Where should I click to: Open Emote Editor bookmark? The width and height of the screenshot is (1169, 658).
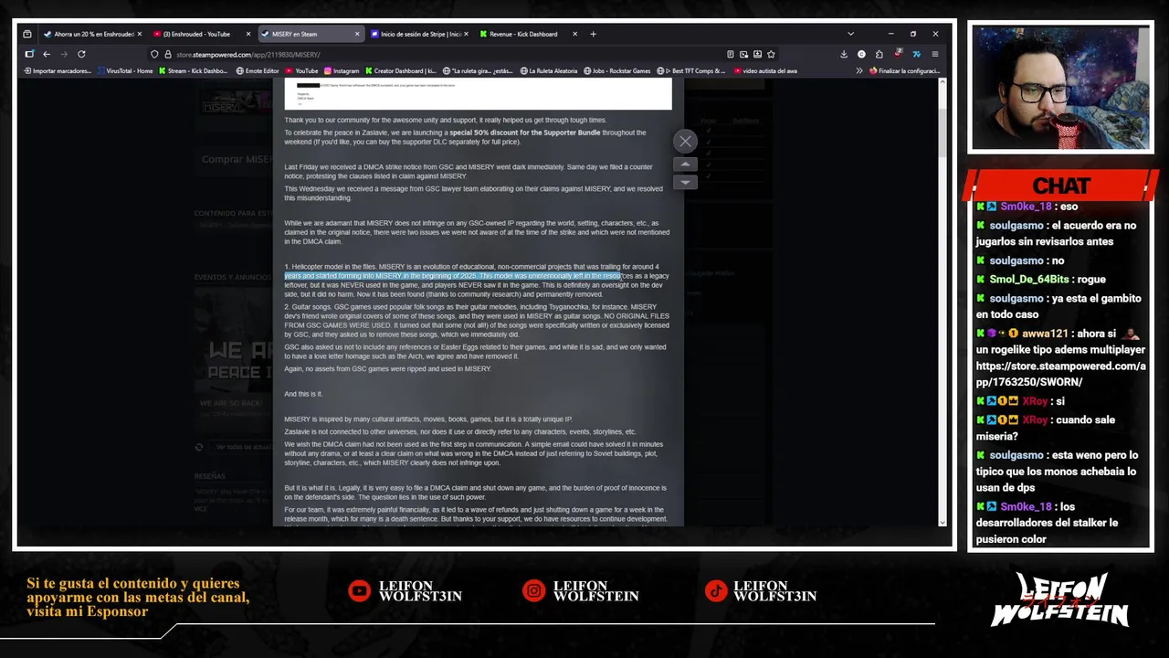point(258,70)
